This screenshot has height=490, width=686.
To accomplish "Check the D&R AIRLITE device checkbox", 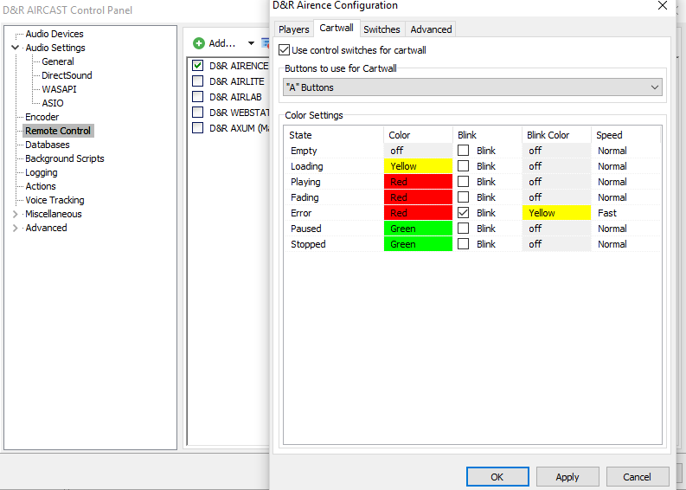I will (x=198, y=81).
